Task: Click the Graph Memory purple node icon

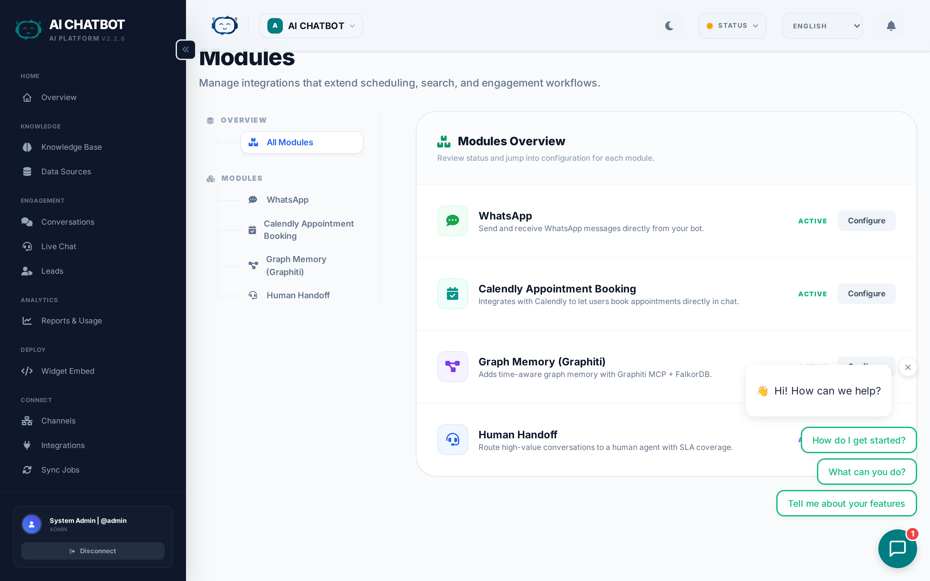Action: (x=452, y=367)
